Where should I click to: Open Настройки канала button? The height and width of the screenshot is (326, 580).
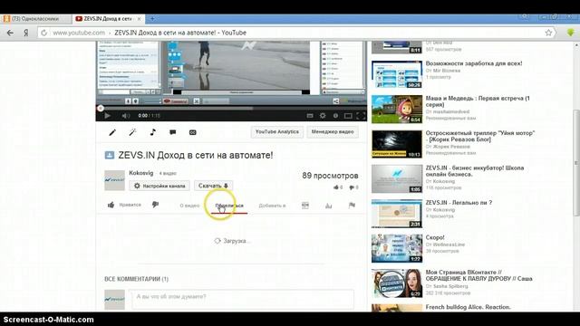point(159,186)
